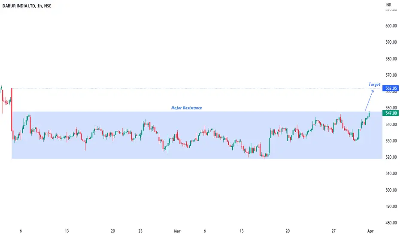Click the 580.00 price axis label

point(391,59)
